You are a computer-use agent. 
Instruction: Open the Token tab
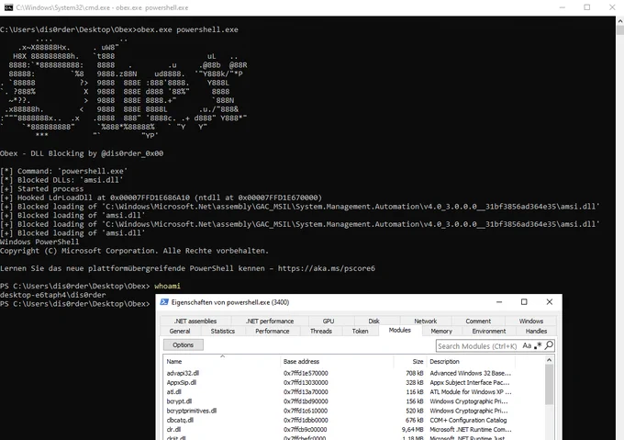point(361,331)
